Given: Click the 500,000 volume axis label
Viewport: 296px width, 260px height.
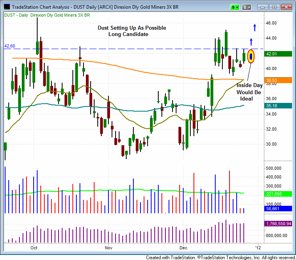Looking at the screenshot, I should (273, 168).
